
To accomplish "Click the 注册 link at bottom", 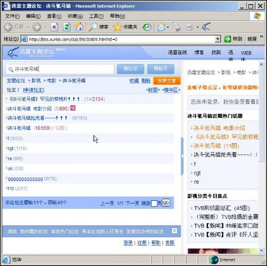I will pyautogui.click(x=142, y=243).
